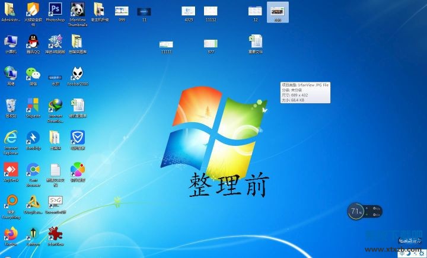Launch WeChat from the desktop
This screenshot has width=427, height=258.
(33, 74)
